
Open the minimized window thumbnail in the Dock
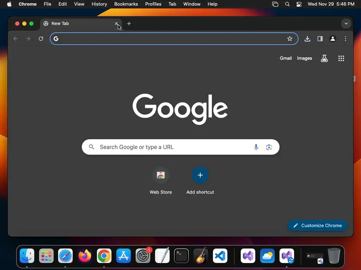coord(315,257)
